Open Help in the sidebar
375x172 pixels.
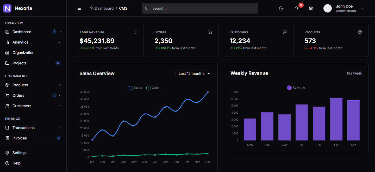(x=33, y=163)
